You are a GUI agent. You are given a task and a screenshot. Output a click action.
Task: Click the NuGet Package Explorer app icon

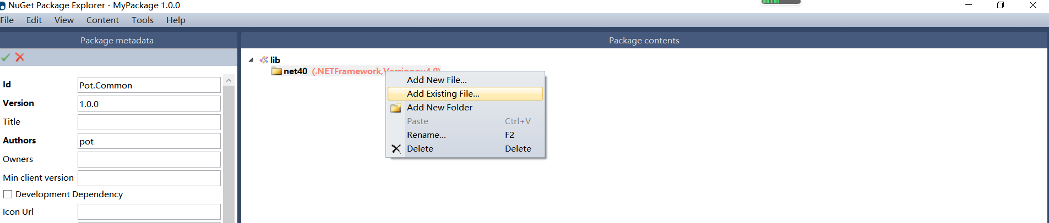coord(3,6)
